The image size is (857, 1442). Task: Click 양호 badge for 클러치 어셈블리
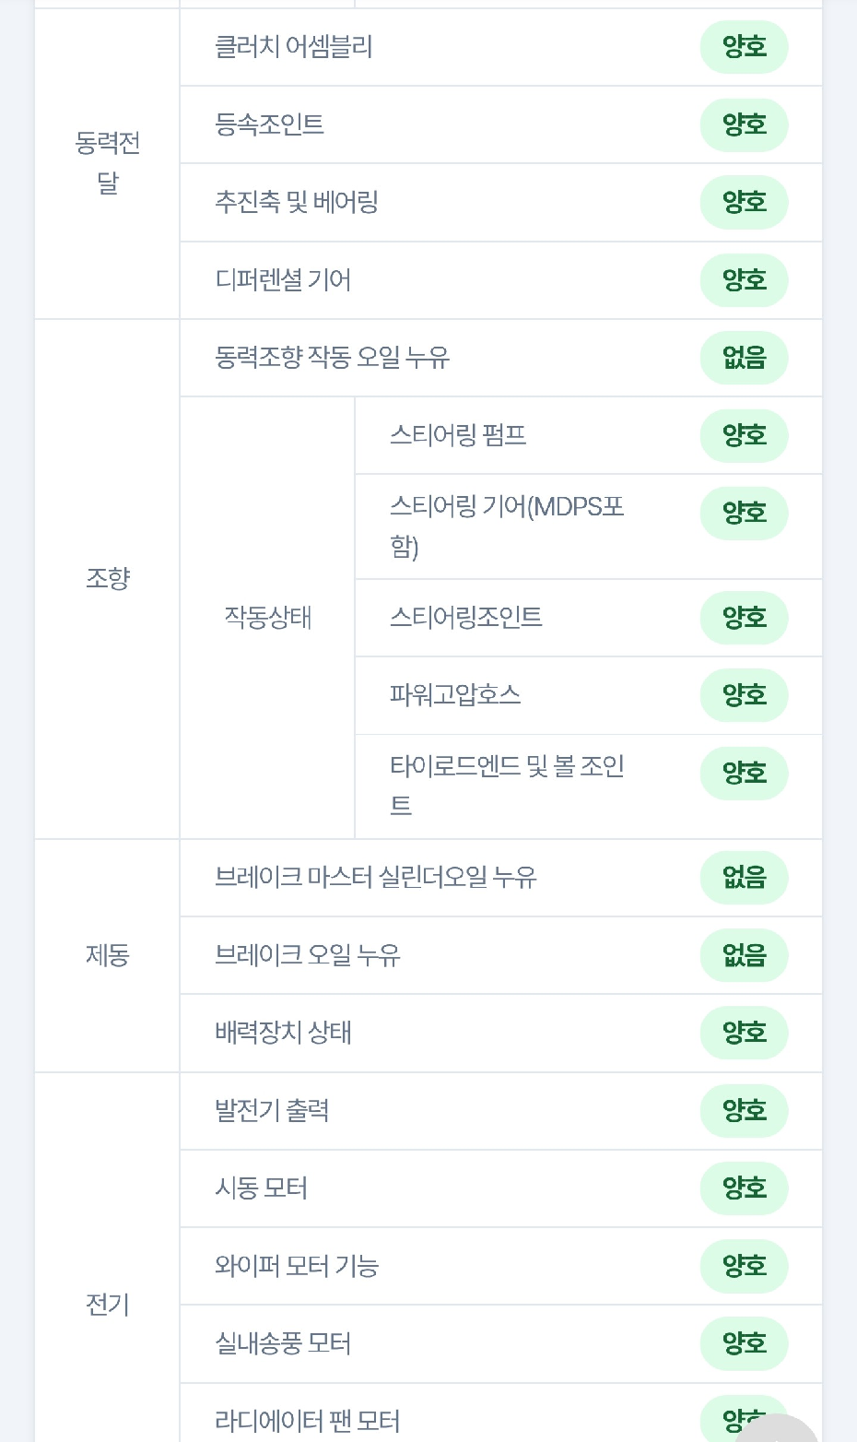coord(744,47)
